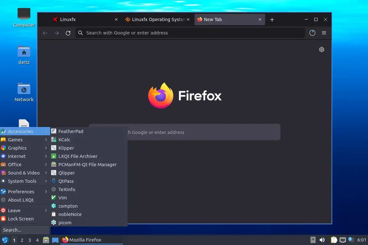Expand the Games category arrow

point(46,140)
